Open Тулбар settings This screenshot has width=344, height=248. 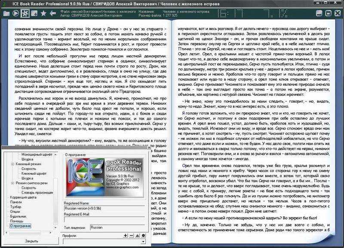[15, 207]
